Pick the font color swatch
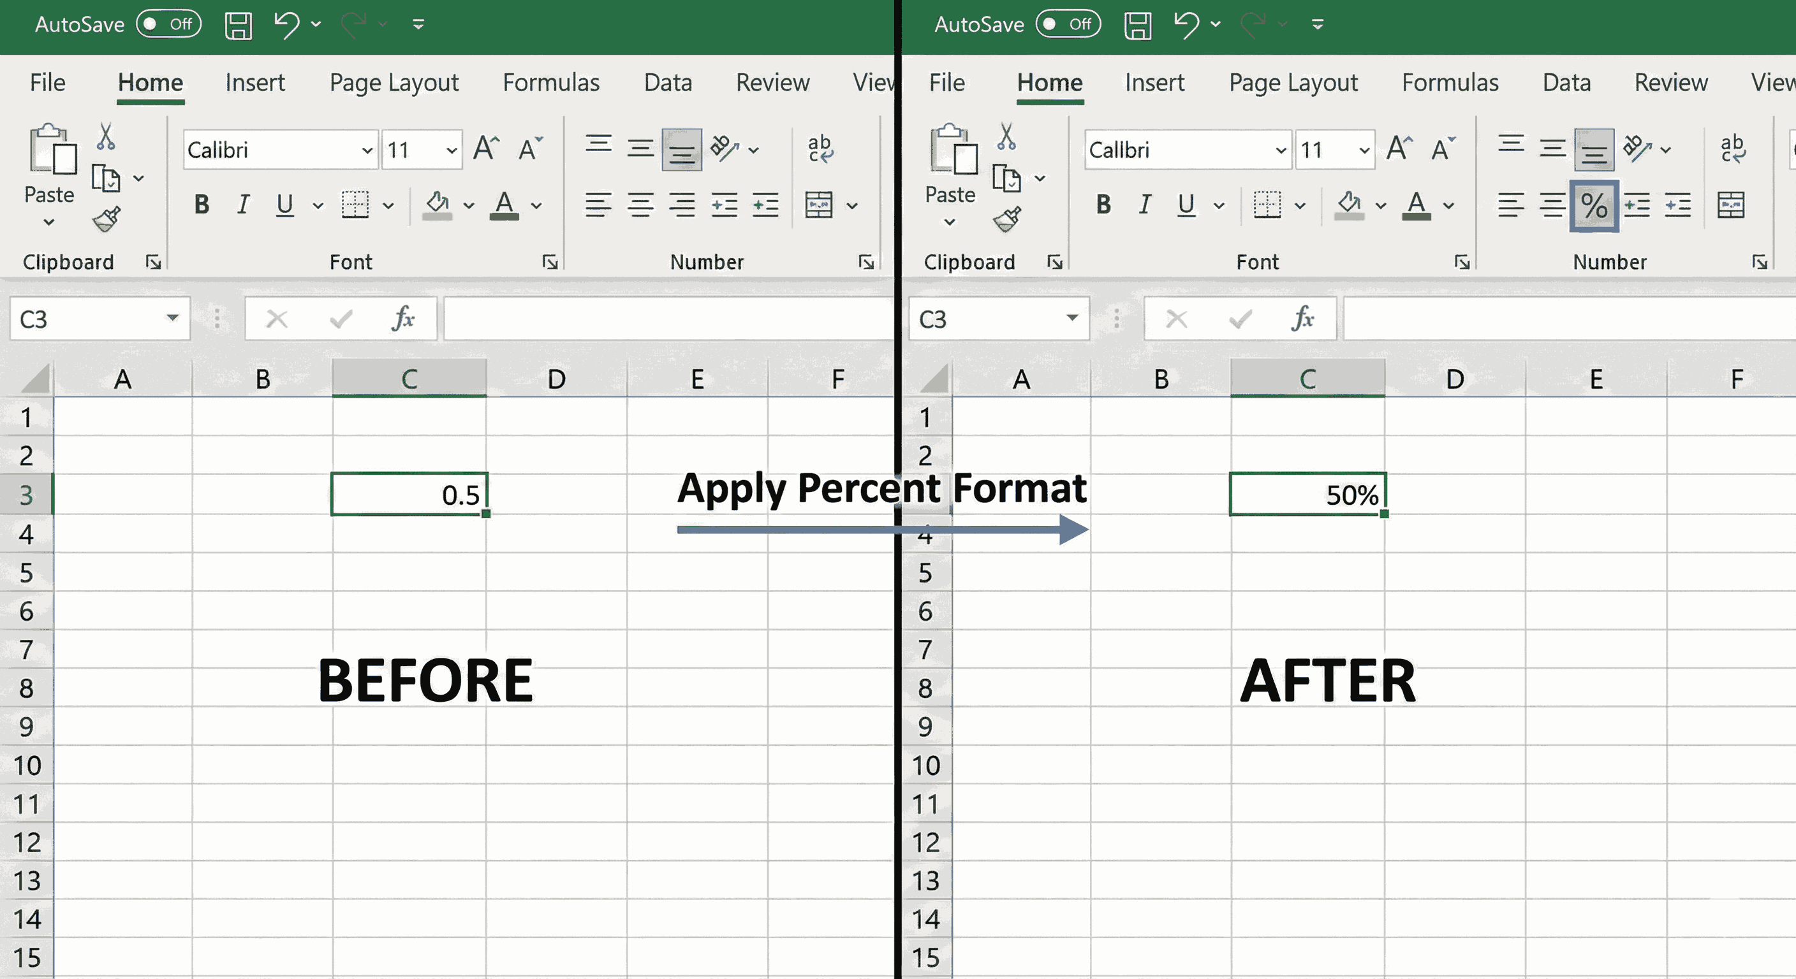This screenshot has width=1796, height=979. [504, 204]
